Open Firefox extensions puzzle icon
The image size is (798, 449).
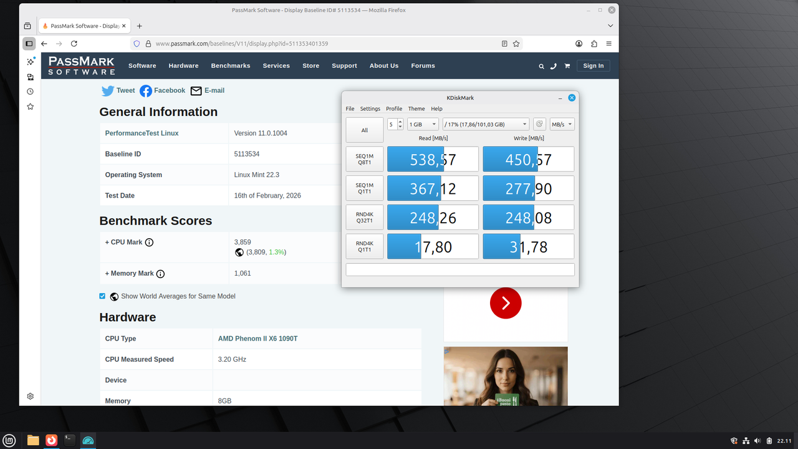point(594,44)
